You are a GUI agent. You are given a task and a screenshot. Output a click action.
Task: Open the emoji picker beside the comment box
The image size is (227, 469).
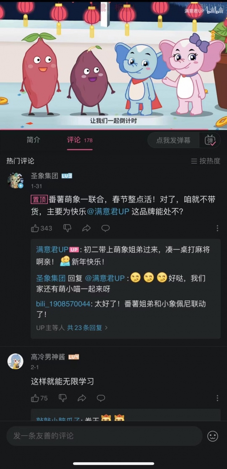click(x=212, y=436)
